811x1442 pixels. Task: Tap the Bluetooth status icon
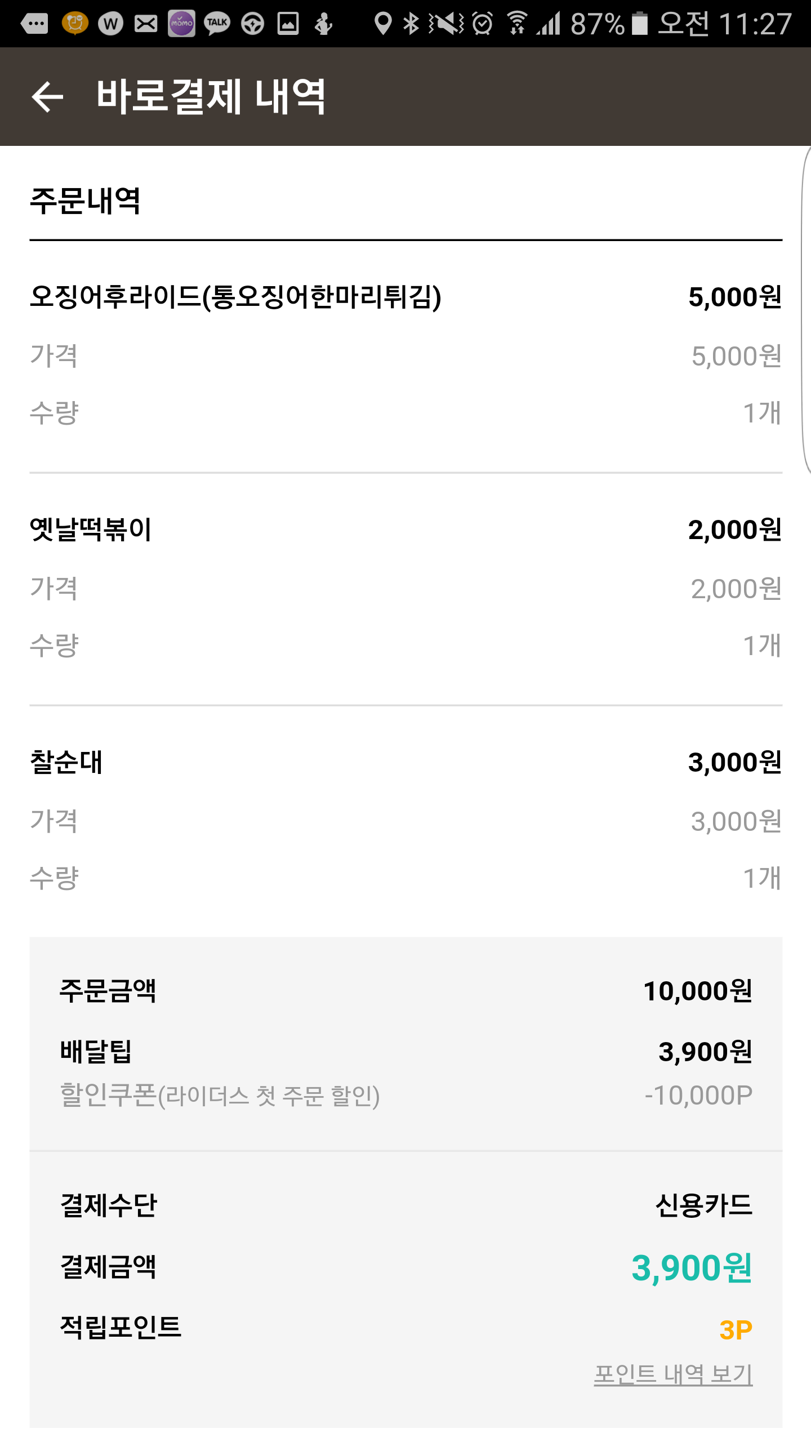[x=411, y=24]
